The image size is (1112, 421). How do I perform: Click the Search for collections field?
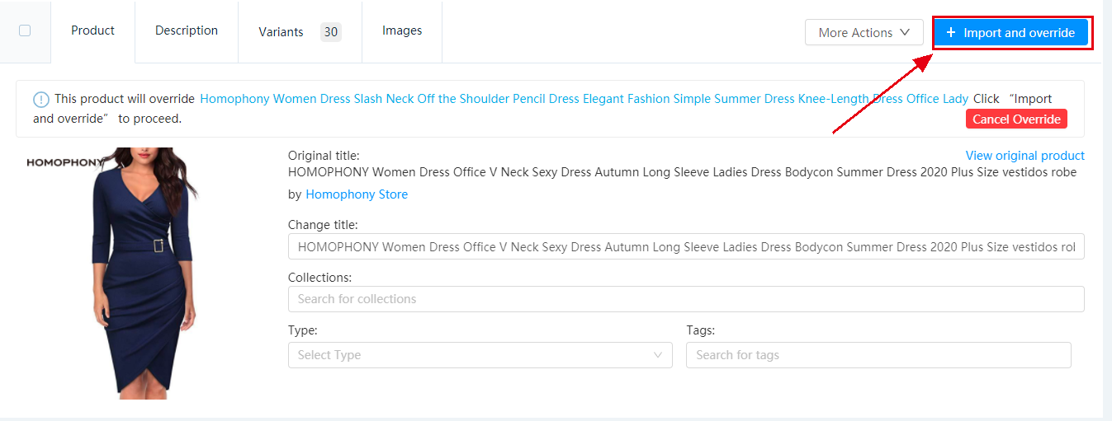686,299
